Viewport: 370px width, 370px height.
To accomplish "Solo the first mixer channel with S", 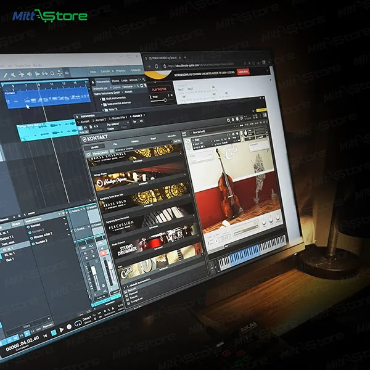I will click(92, 252).
